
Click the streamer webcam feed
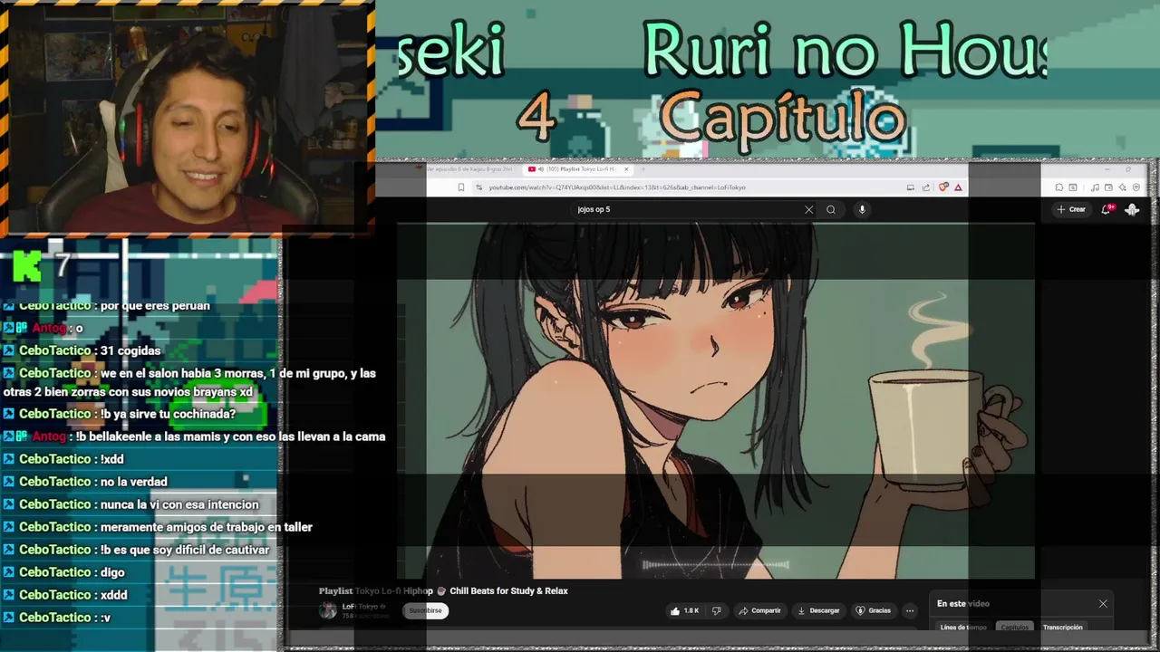click(x=188, y=118)
